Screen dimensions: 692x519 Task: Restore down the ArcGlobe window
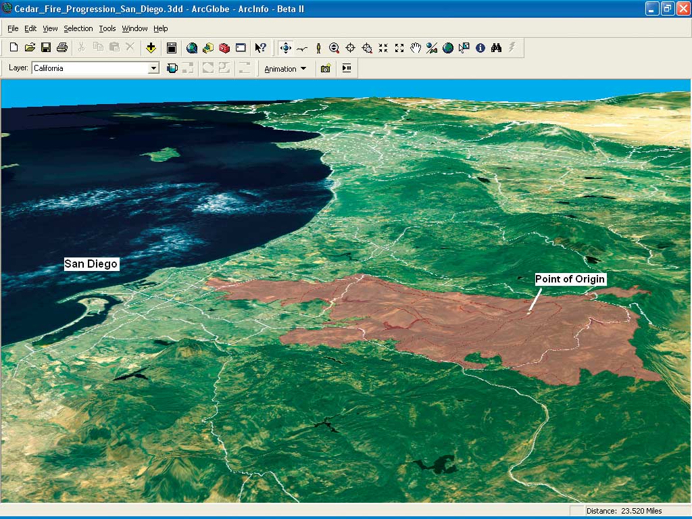coord(667,8)
